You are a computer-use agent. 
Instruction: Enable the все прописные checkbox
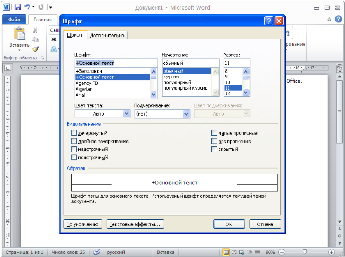tap(214, 141)
